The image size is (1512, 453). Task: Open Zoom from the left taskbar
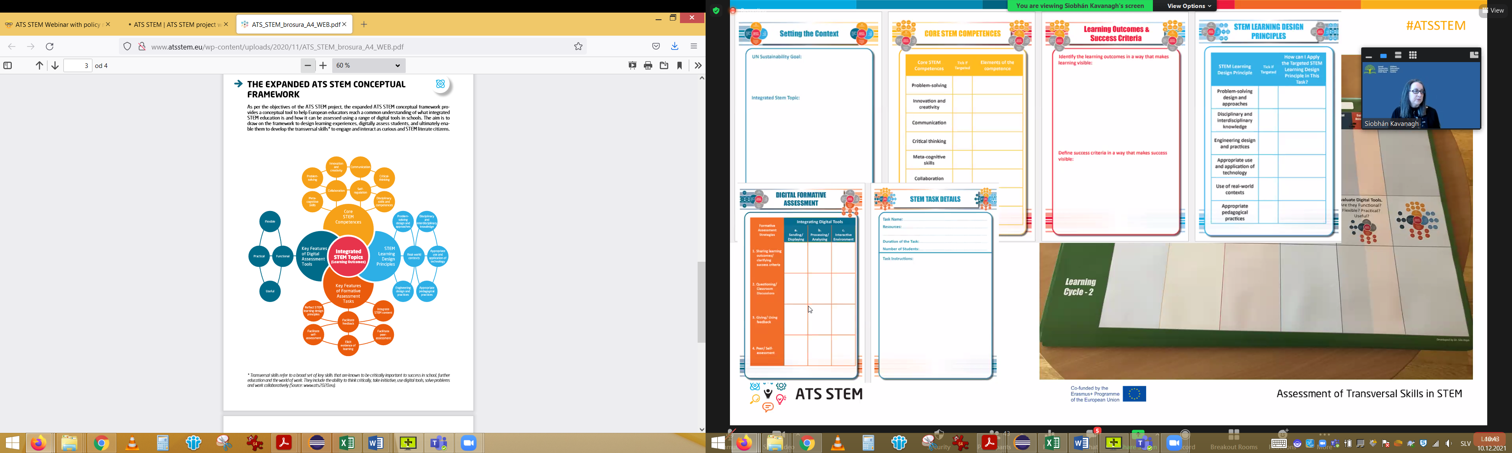coord(469,443)
